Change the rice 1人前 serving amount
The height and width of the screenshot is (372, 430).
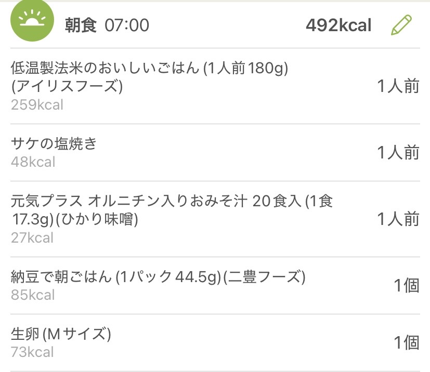pos(398,86)
